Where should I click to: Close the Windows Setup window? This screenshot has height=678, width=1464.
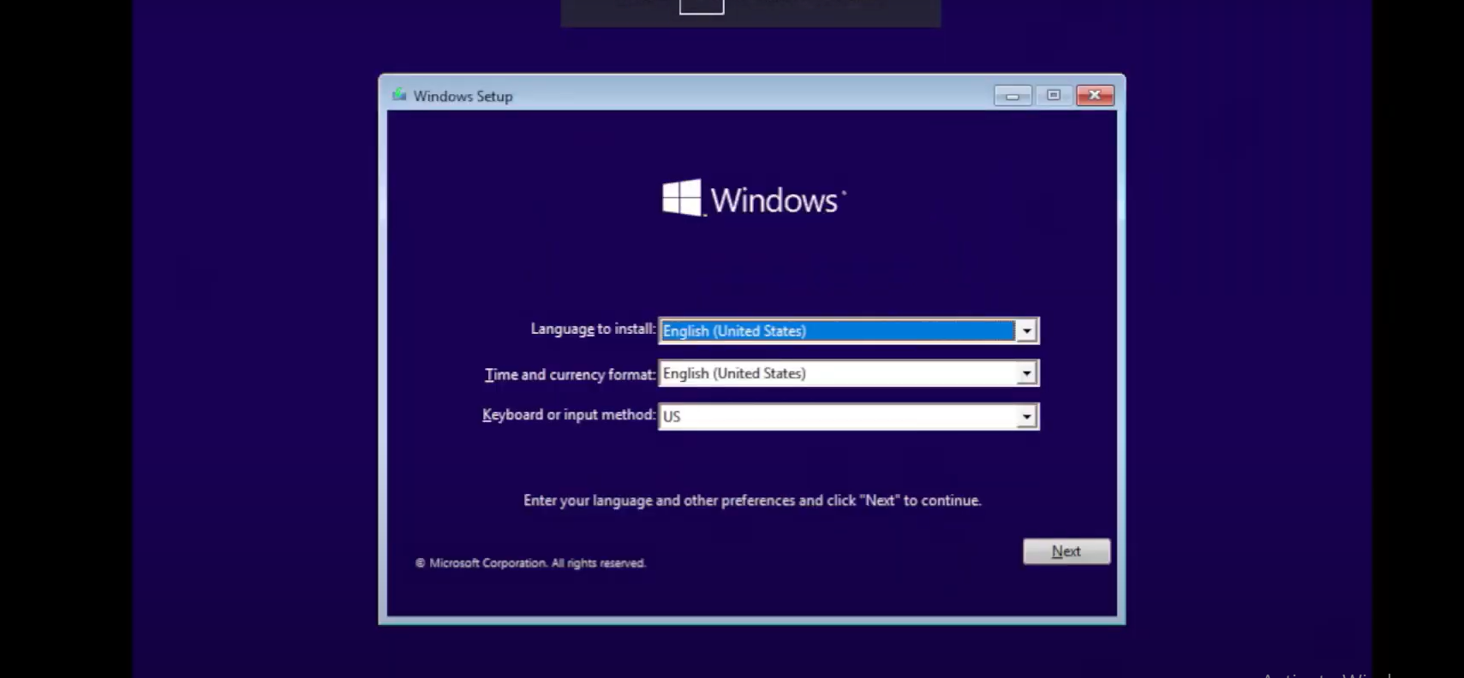coord(1095,96)
